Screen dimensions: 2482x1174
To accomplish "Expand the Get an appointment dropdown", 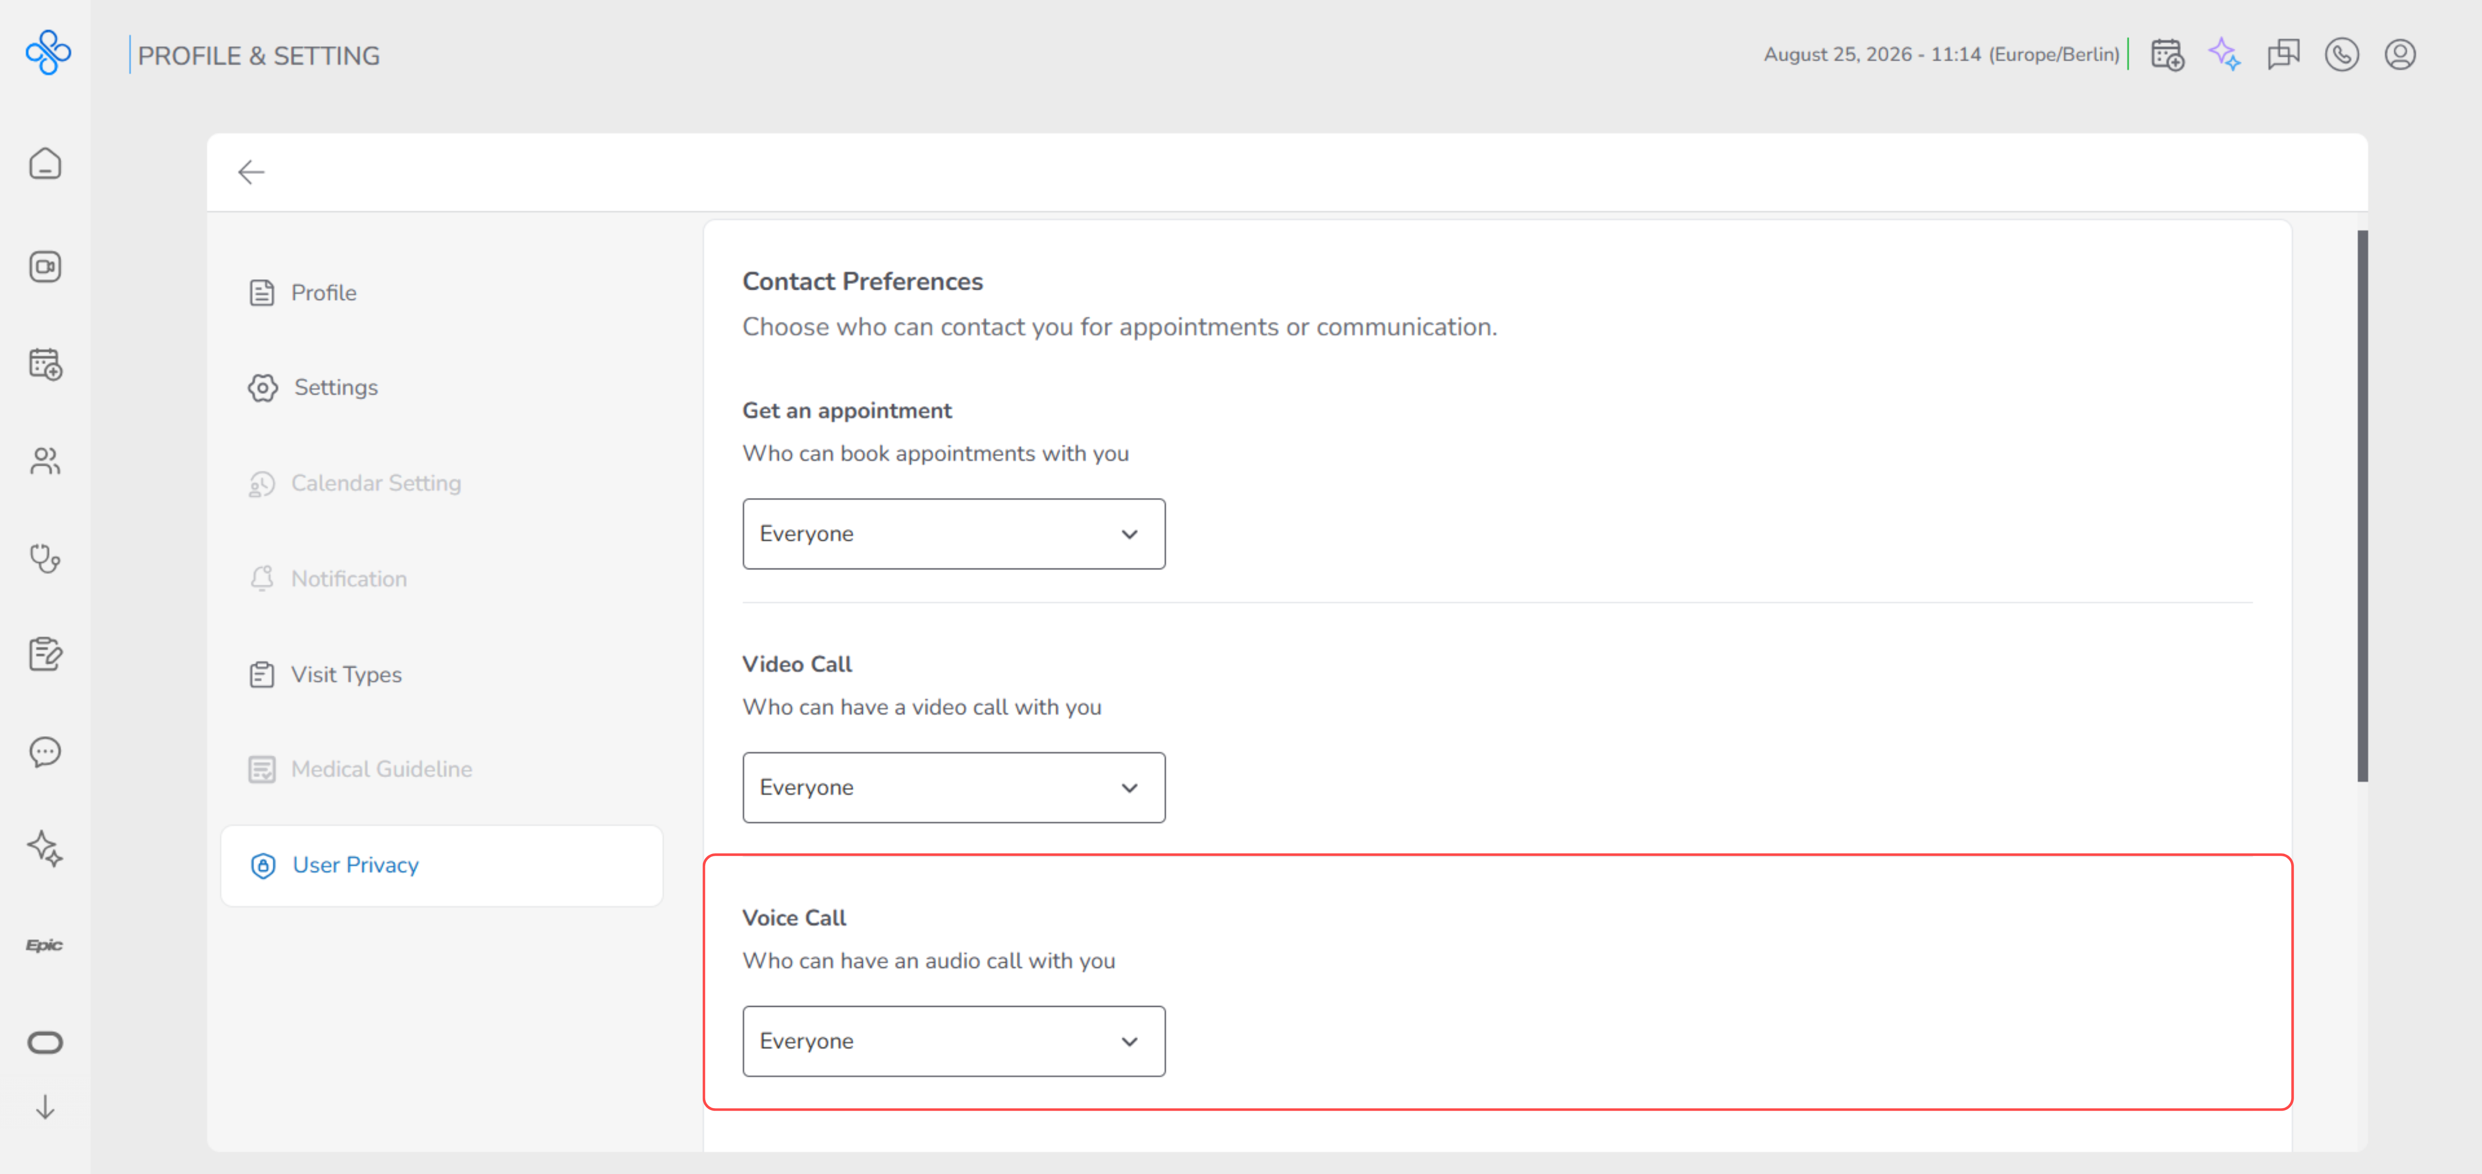I will (953, 534).
